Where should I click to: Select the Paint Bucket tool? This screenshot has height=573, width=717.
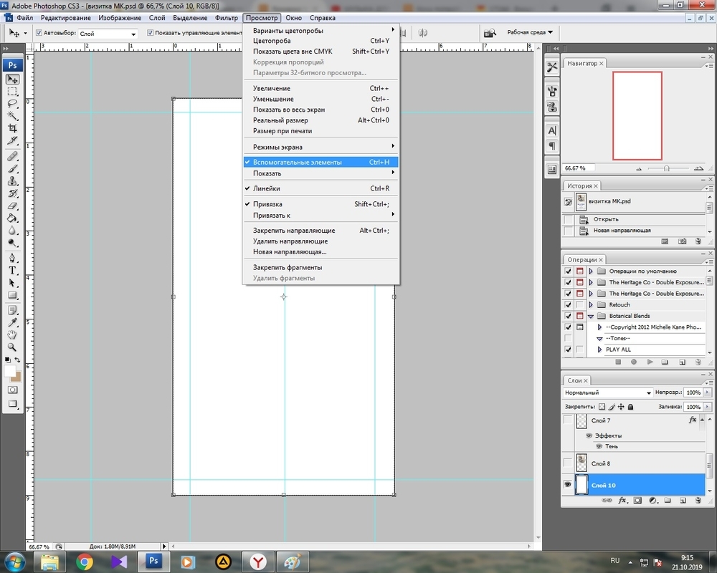click(13, 218)
